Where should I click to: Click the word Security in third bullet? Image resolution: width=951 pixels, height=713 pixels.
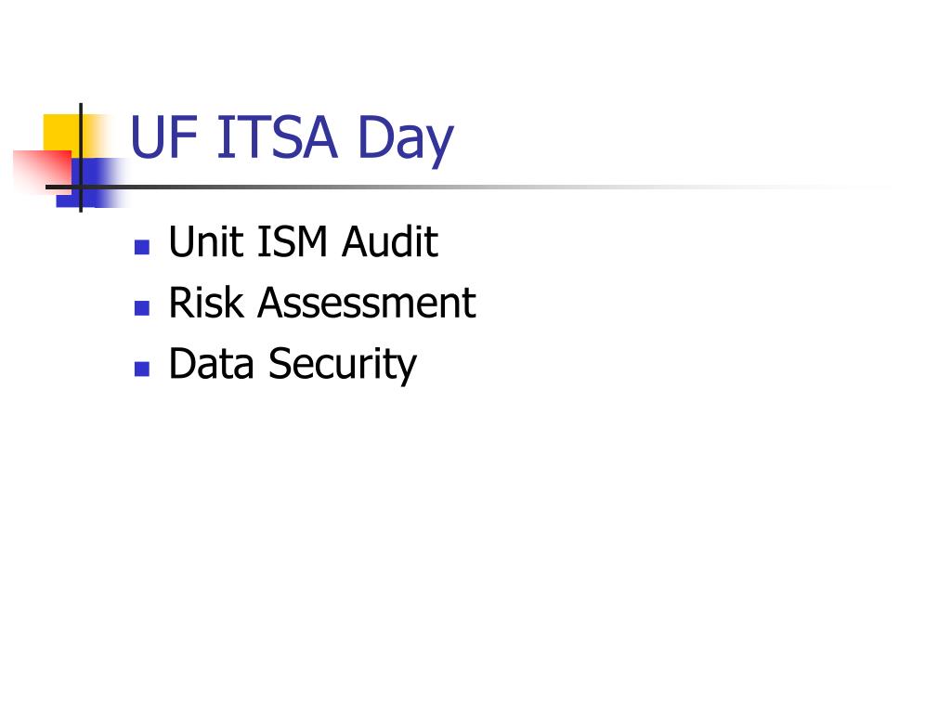343,365
